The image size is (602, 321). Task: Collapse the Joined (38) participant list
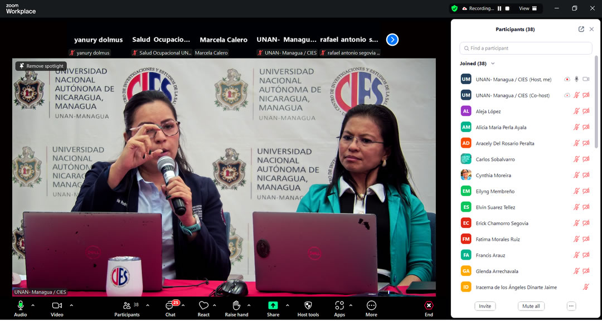click(x=493, y=64)
